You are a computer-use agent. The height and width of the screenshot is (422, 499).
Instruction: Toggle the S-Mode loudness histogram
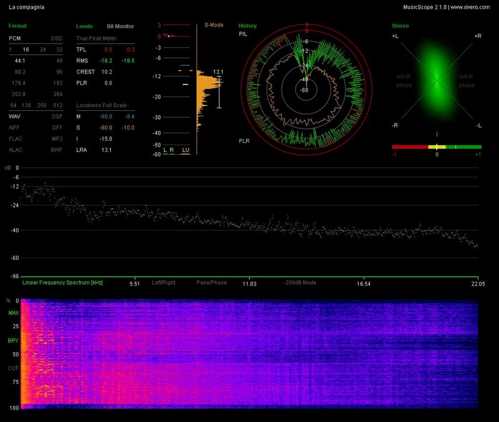pyautogui.click(x=214, y=25)
